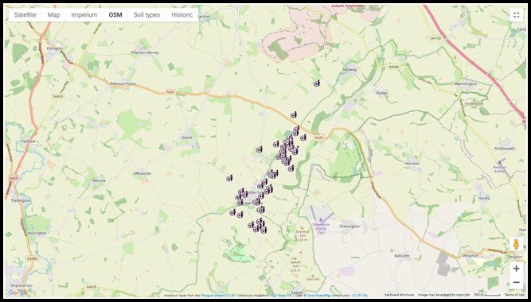This screenshot has height=302, width=531.
Task: Click the Idlicote place label
Action: pyautogui.click(x=100, y=180)
